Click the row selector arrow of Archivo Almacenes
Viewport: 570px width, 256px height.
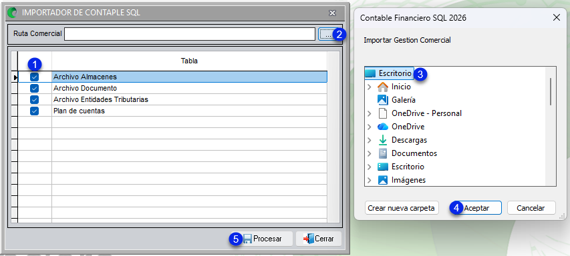pos(15,77)
